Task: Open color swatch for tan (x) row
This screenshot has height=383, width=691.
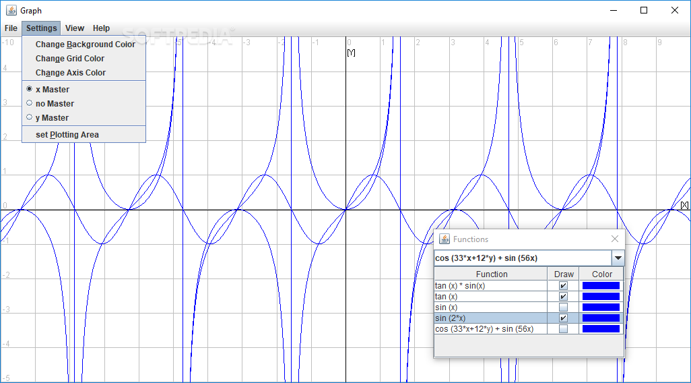Action: (601, 297)
